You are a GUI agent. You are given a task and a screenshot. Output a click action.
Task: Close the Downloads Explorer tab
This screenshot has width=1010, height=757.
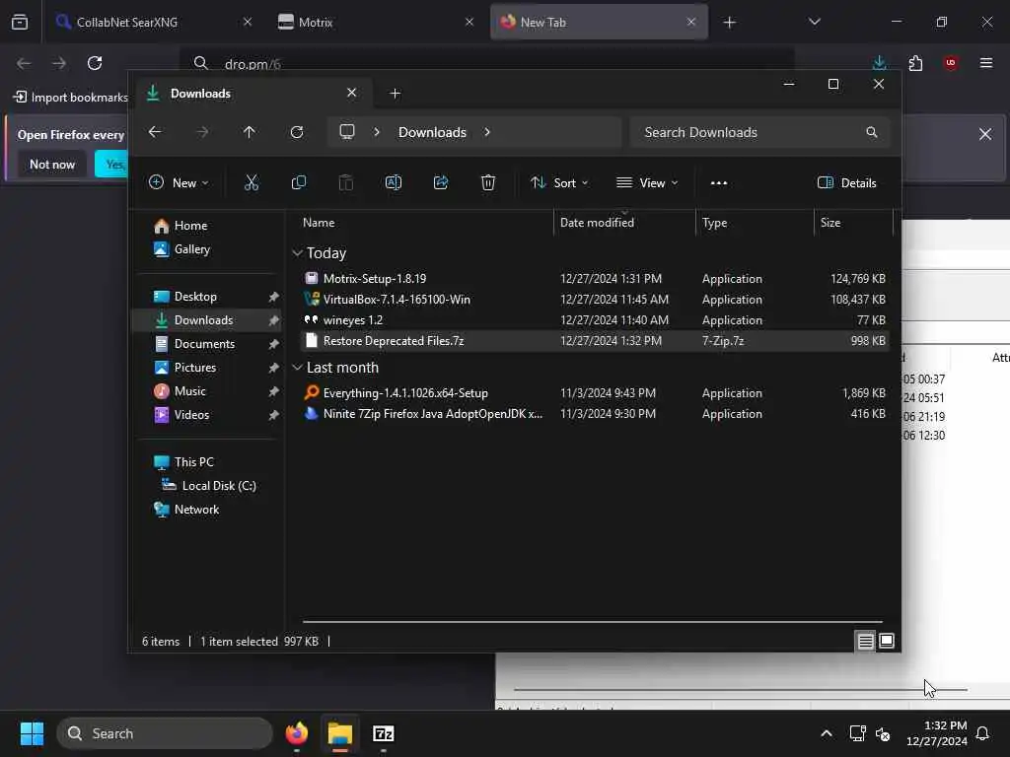(x=352, y=93)
